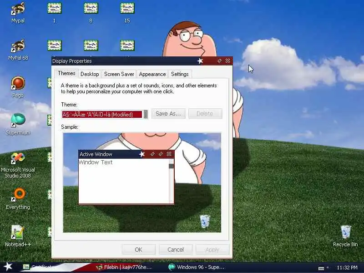Switch to the Desktop tab

point(90,74)
